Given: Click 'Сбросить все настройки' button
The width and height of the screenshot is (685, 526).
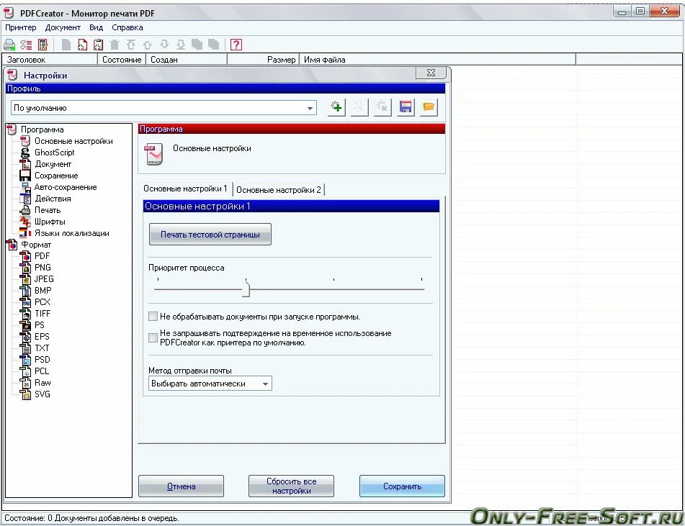Looking at the screenshot, I should [x=292, y=486].
